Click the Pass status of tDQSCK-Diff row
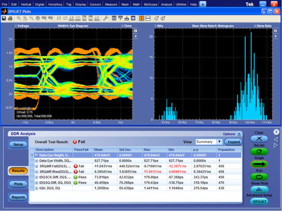The width and height of the screenshot is (282, 211). (80, 177)
